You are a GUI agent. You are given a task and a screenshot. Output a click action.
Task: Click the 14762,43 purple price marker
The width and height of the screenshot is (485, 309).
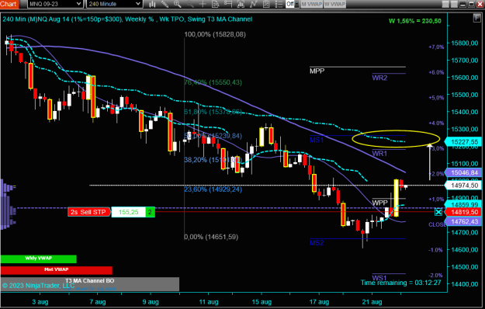(463, 222)
